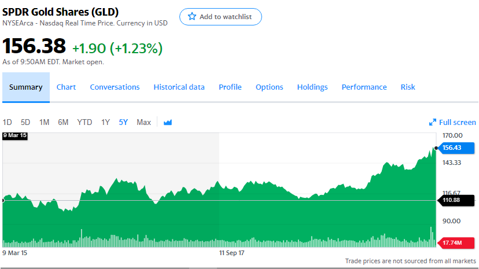Click the NYSEArca exchange info line
Viewport: 479px width, 269px height.
click(x=85, y=23)
